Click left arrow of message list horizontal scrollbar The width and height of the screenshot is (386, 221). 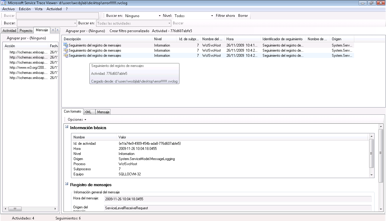pos(6,209)
